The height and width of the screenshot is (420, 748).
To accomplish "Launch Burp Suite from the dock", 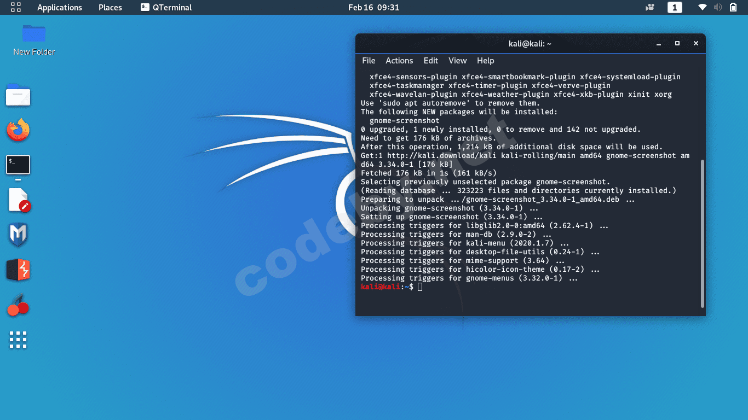I will pos(18,270).
